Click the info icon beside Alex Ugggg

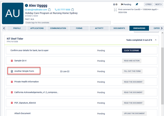pos(26,5)
